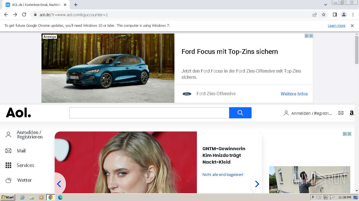This screenshot has height=201, width=359.
Task: Bookmark this page with the star icon
Action: [324, 15]
